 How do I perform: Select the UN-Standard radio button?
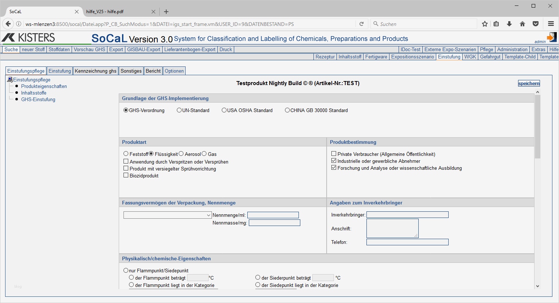click(x=179, y=110)
